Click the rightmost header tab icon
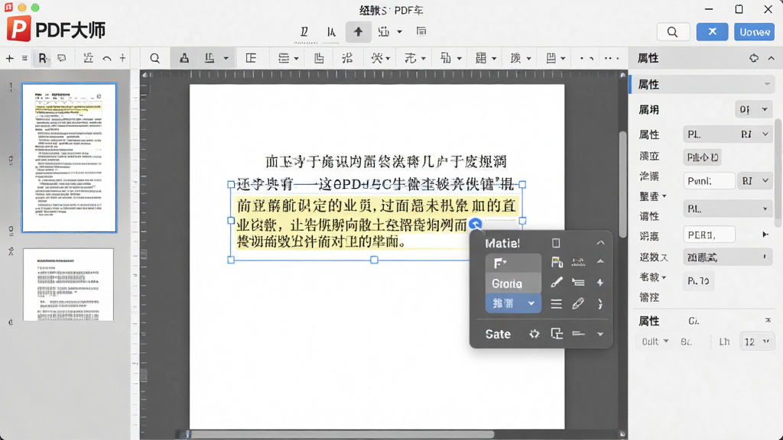Image resolution: width=783 pixels, height=440 pixels. click(421, 31)
